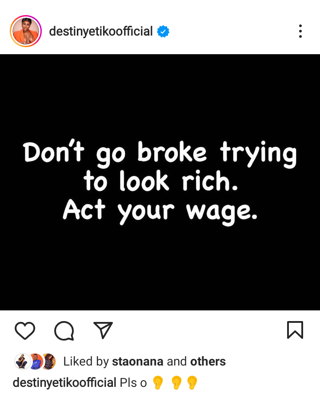Tap the 'Liked by' text label
Viewport: 320px width, 406px height.
point(86,362)
